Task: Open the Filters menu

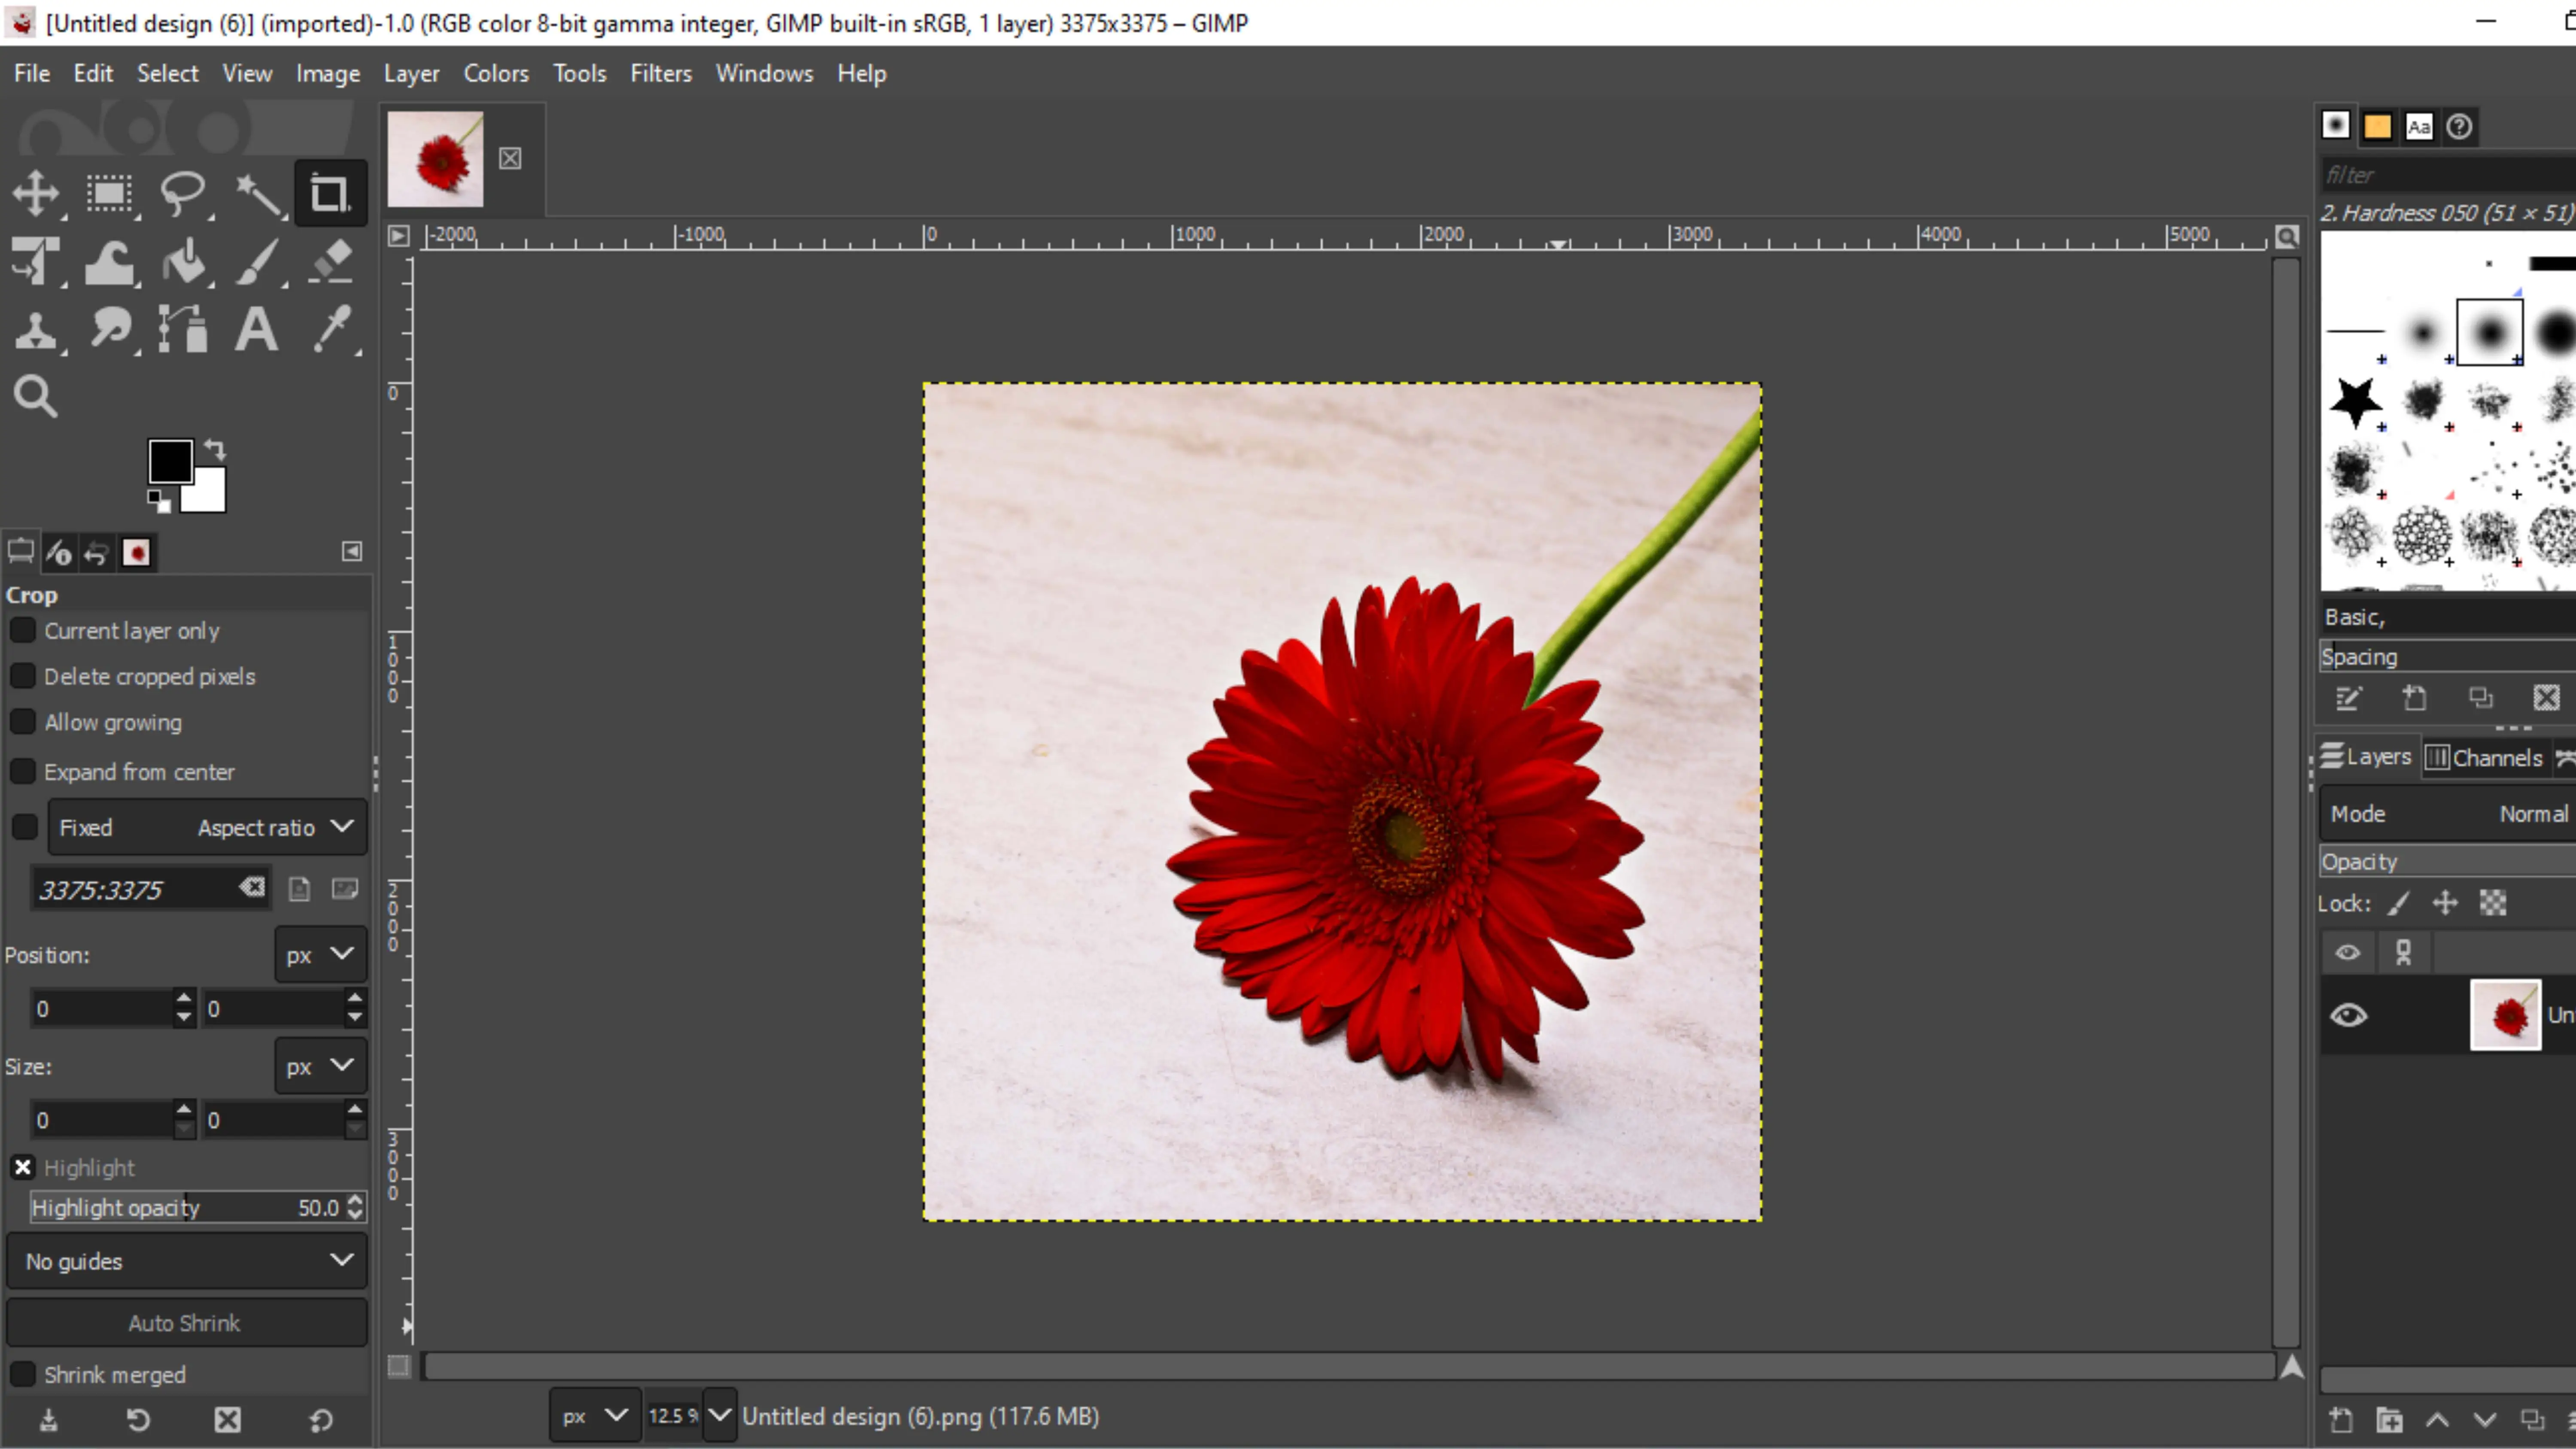Action: pos(661,73)
